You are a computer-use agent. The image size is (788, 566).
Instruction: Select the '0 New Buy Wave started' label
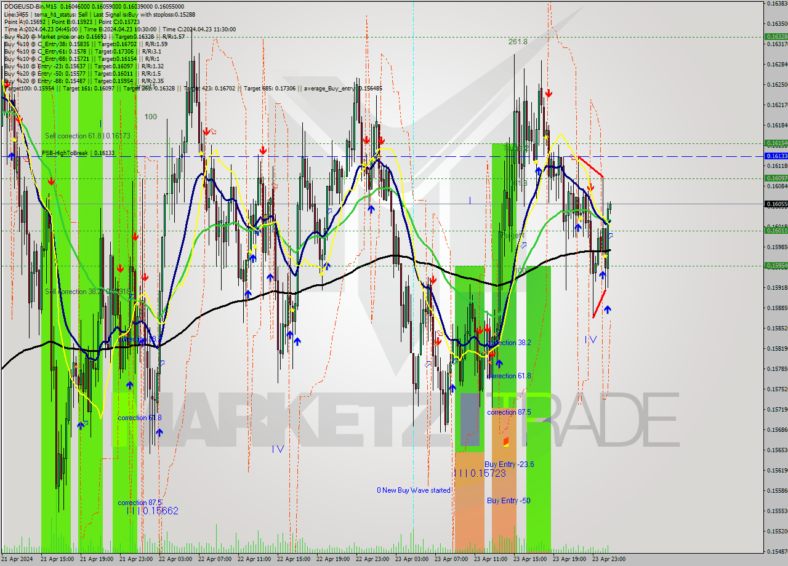[414, 490]
